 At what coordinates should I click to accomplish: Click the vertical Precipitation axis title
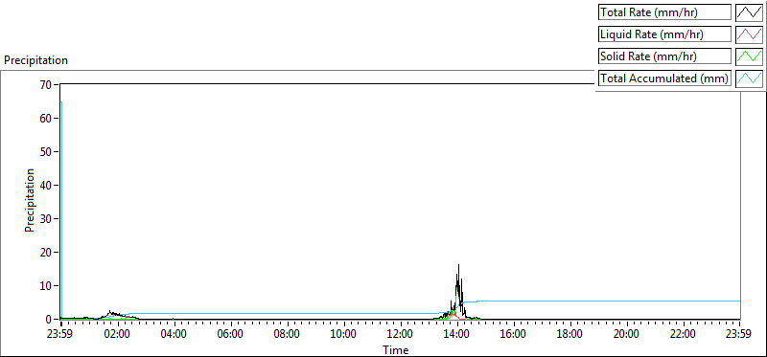click(x=30, y=200)
